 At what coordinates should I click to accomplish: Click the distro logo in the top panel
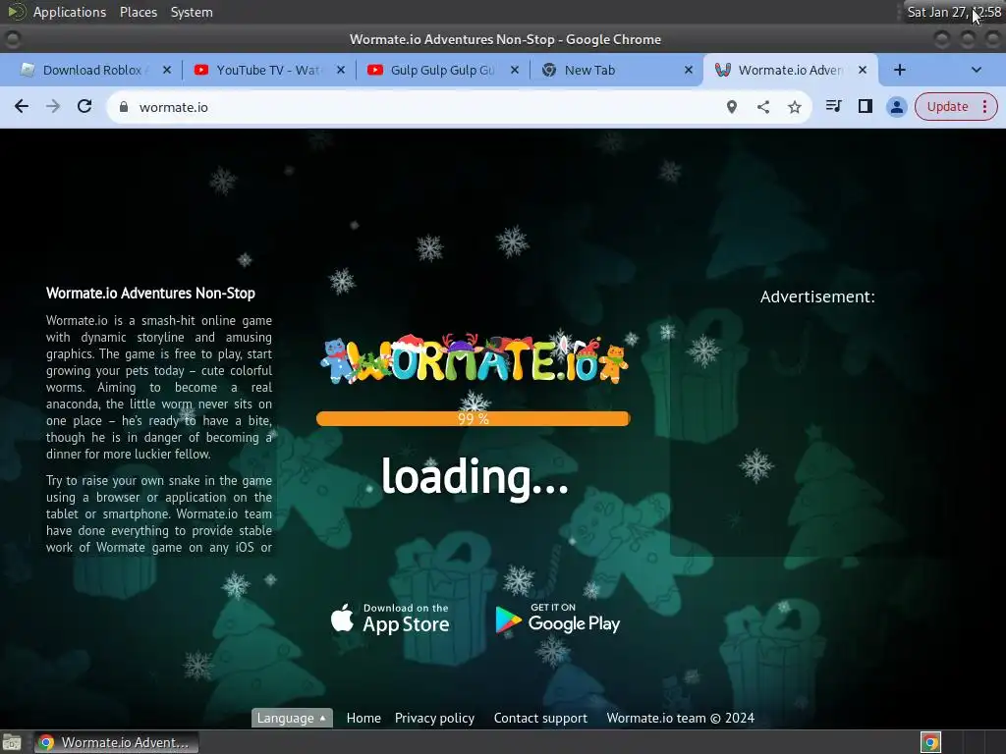(x=16, y=12)
